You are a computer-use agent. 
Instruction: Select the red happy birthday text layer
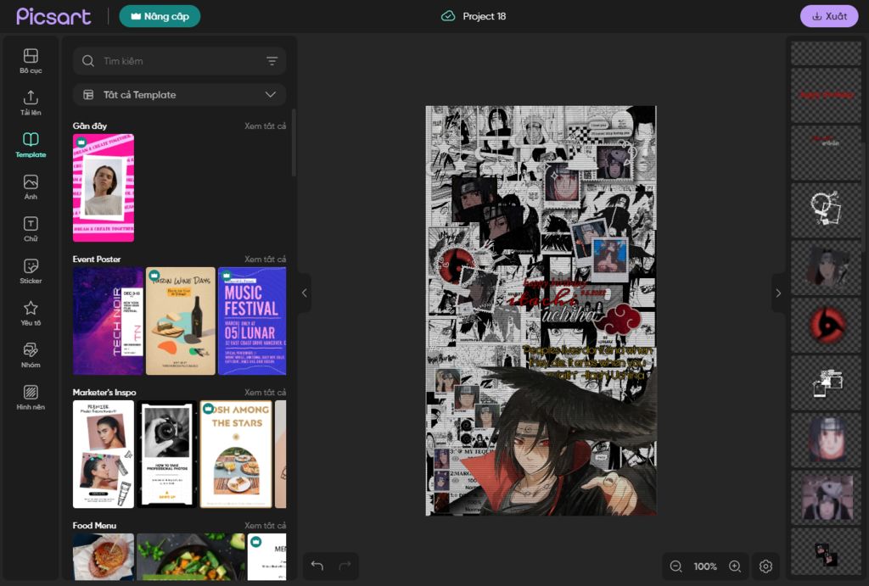[827, 95]
